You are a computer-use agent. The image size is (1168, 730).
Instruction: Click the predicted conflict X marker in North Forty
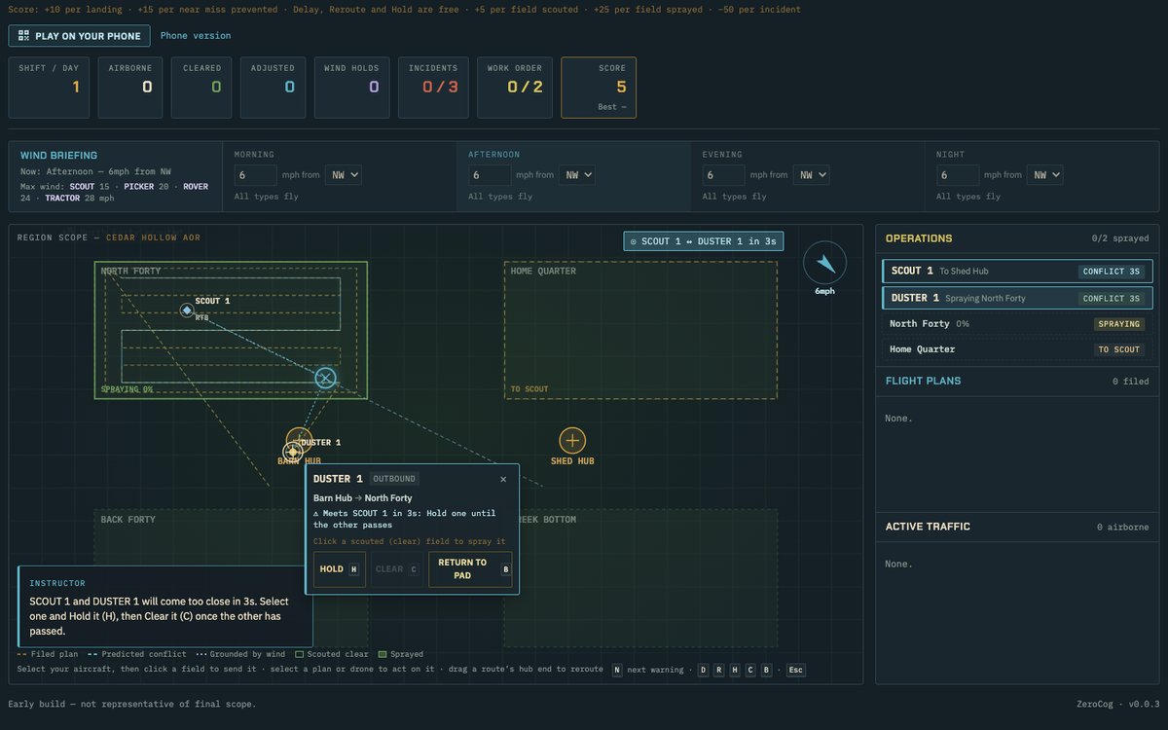326,378
